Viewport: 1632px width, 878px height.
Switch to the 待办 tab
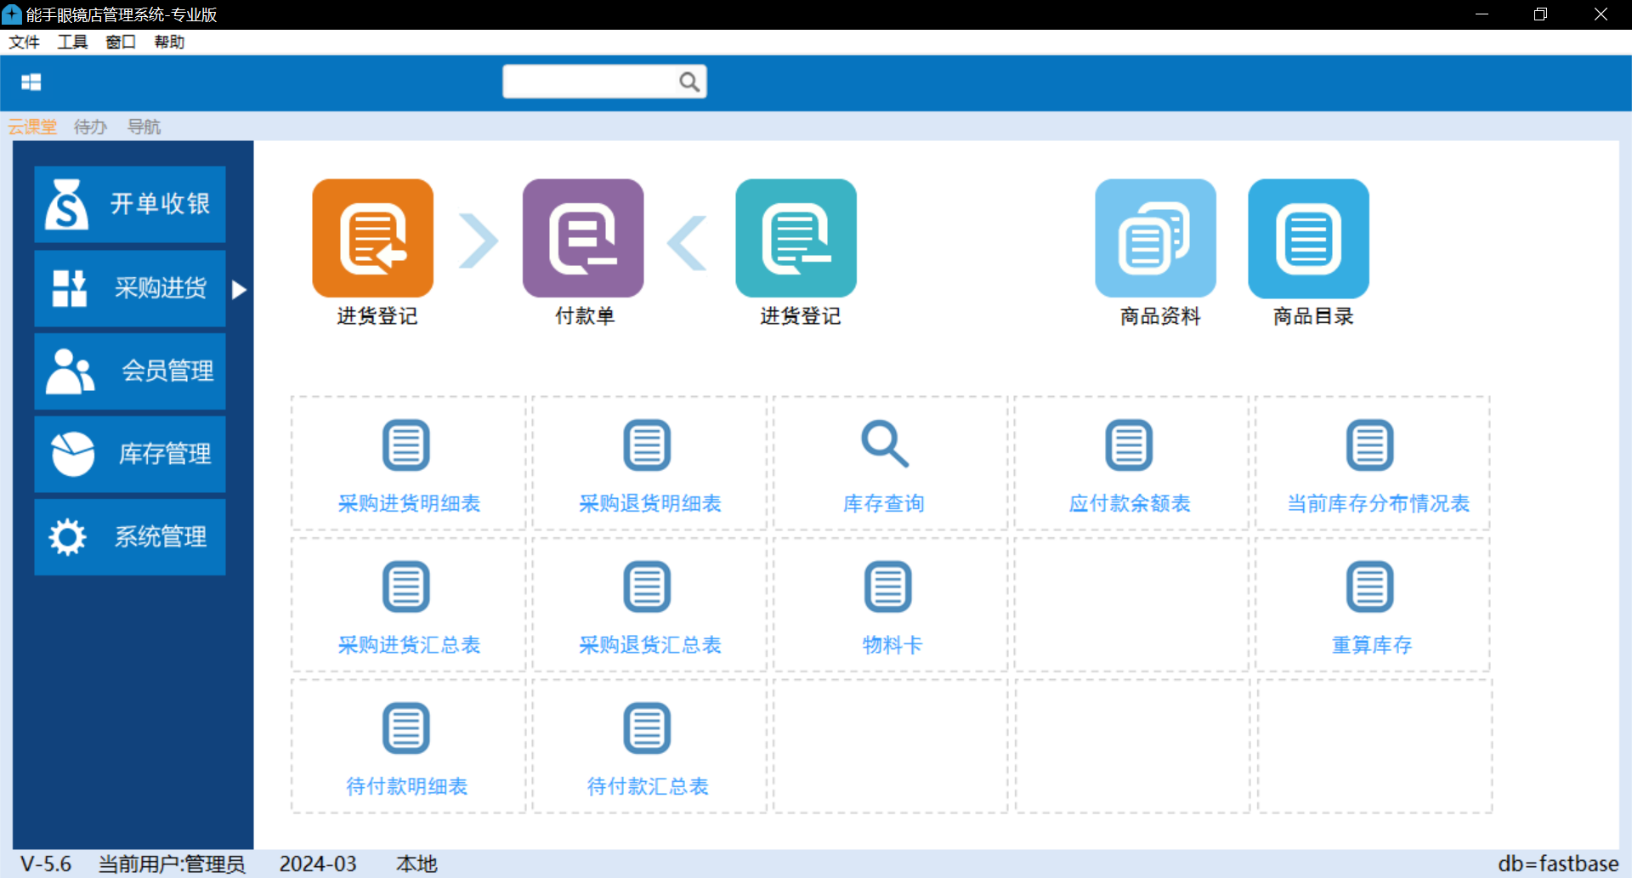pos(90,127)
